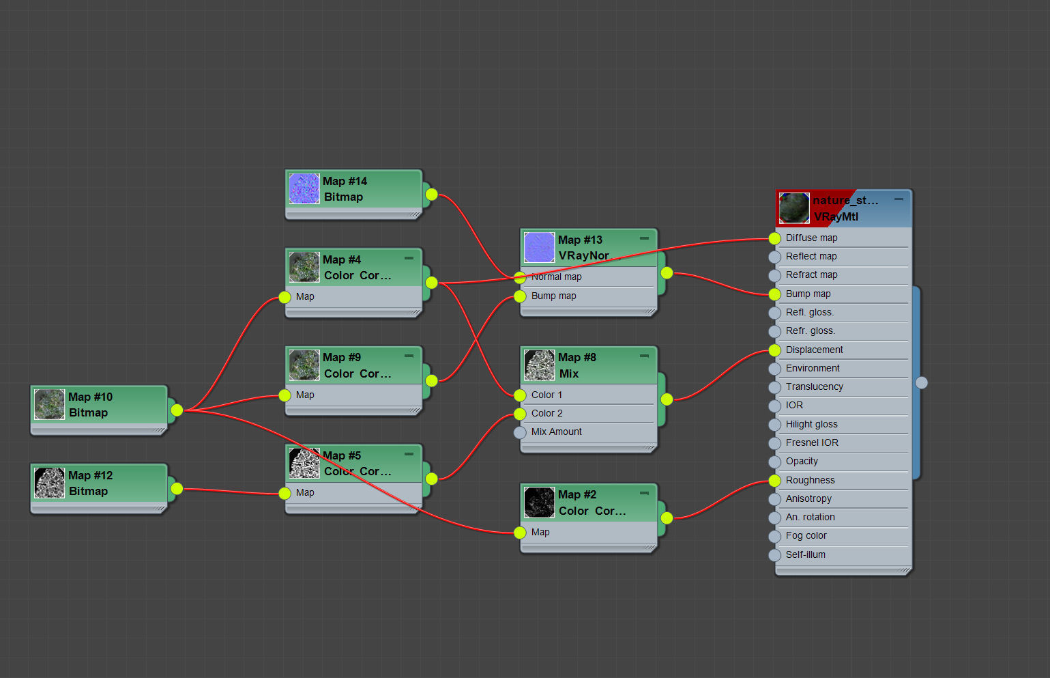This screenshot has width=1050, height=678.
Task: Click the Displacement input socket
Action: click(774, 350)
